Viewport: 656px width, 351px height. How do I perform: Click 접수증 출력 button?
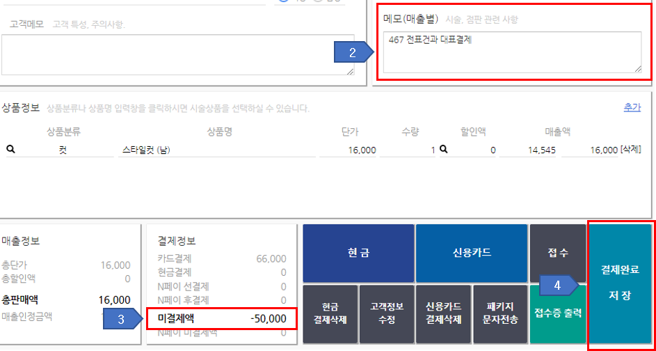[558, 313]
